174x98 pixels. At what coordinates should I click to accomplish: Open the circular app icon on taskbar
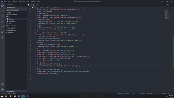[x=27, y=96]
